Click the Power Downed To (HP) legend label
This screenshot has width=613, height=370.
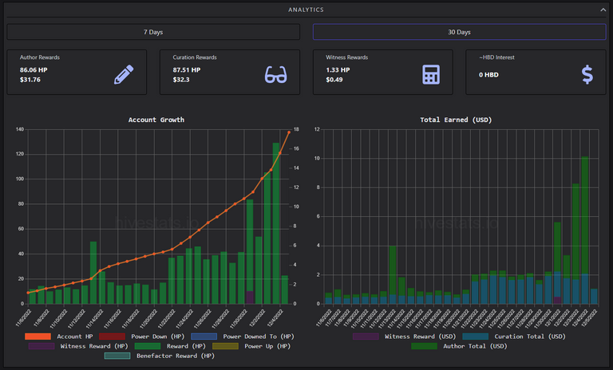tap(259, 337)
